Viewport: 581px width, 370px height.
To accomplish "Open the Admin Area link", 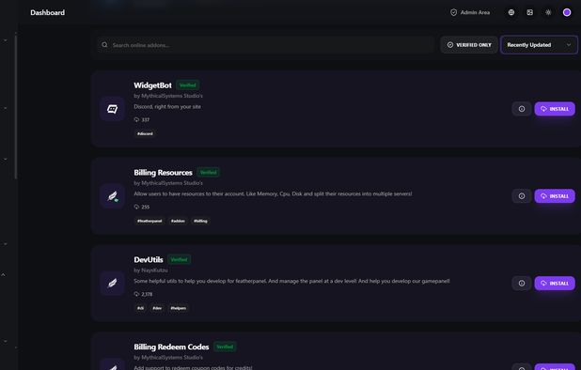I will [470, 12].
